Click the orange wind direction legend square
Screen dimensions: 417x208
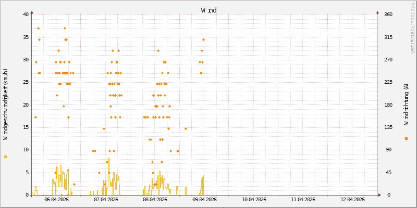(406, 138)
